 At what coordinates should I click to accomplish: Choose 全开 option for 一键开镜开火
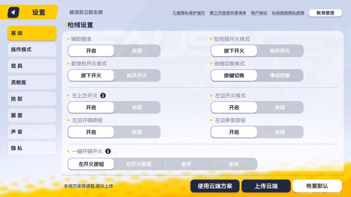click(186, 164)
